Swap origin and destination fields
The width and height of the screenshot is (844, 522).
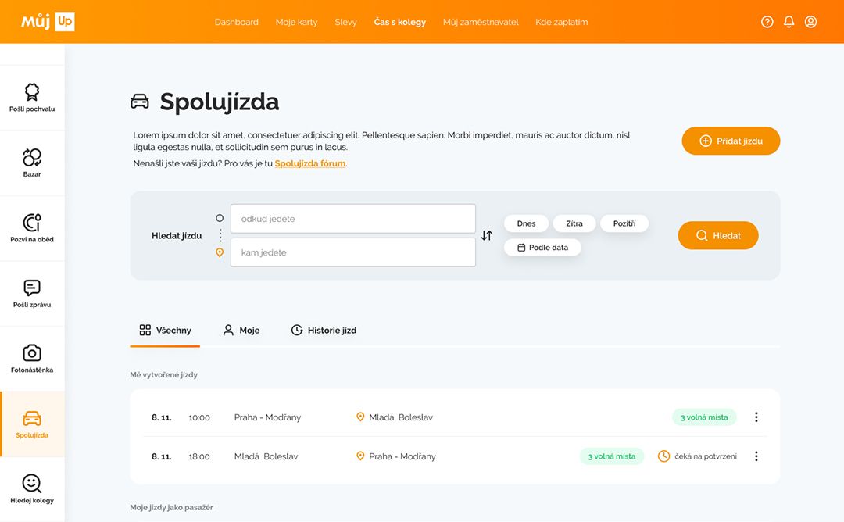[487, 235]
